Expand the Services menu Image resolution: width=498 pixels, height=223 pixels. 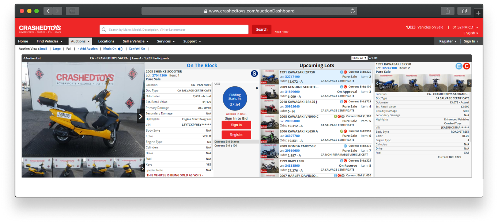pos(166,41)
